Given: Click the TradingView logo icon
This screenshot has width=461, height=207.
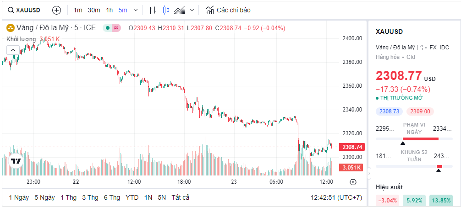Looking at the screenshot, I should [16, 161].
